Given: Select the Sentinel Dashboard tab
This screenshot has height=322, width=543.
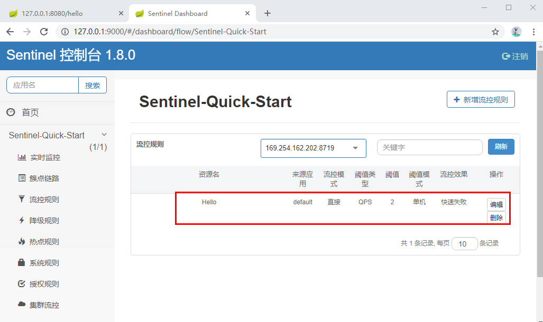Looking at the screenshot, I should pos(192,14).
